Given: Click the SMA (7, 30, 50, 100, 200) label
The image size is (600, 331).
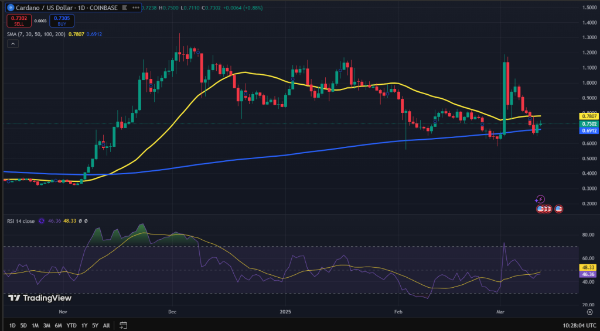Looking at the screenshot, I should (x=37, y=35).
